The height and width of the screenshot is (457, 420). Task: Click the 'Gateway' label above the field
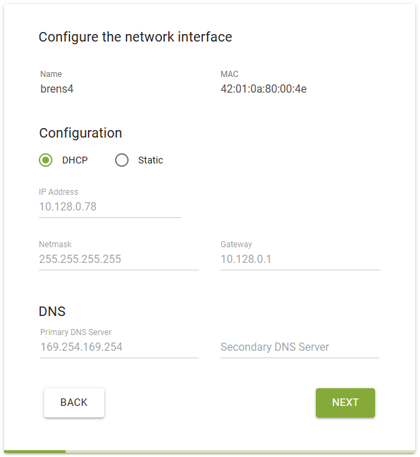(x=236, y=245)
